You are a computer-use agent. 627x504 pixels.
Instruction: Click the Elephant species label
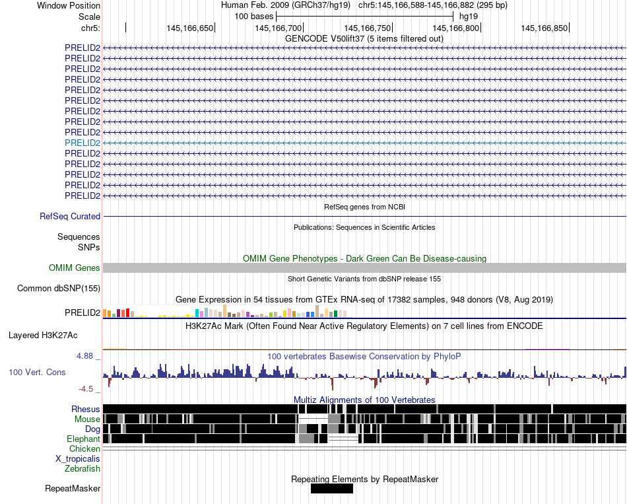[83, 439]
